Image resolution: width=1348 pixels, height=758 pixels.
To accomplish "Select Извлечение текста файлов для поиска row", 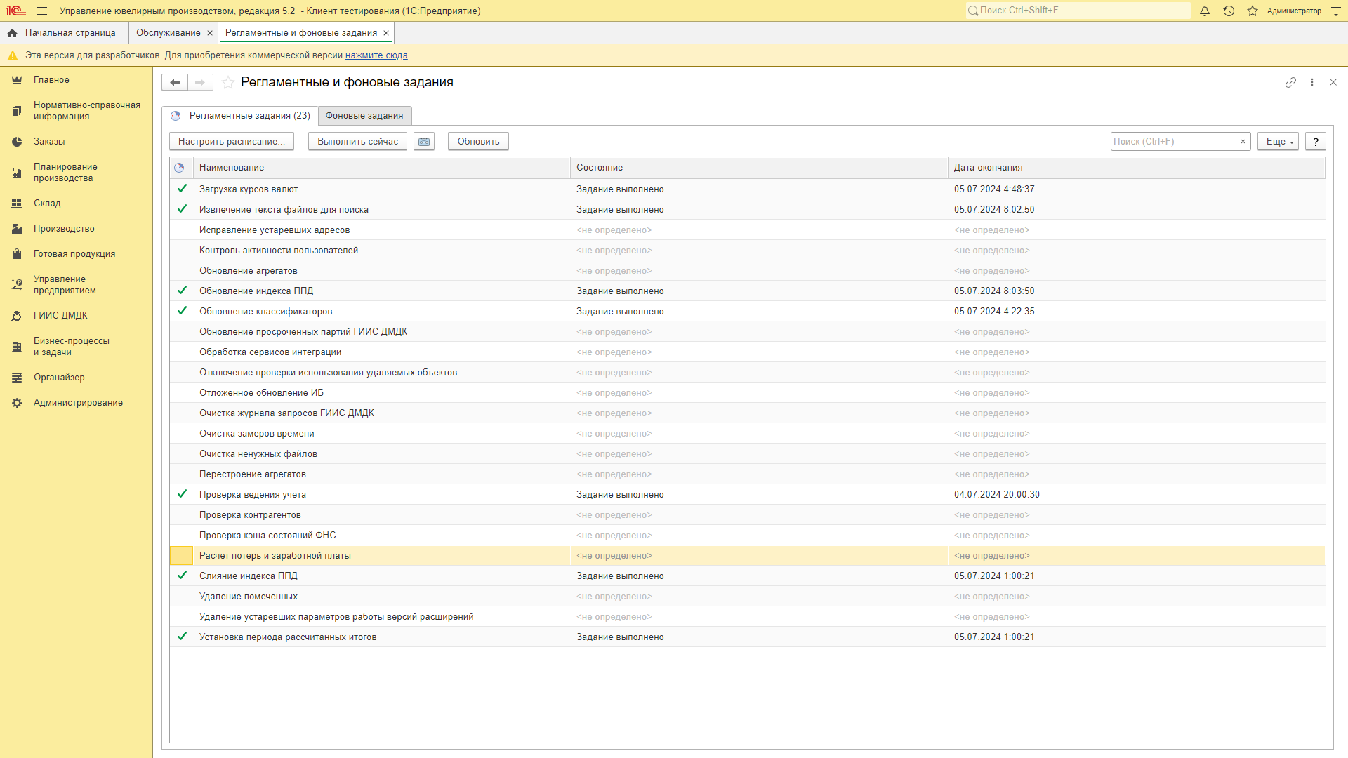I will 748,210.
